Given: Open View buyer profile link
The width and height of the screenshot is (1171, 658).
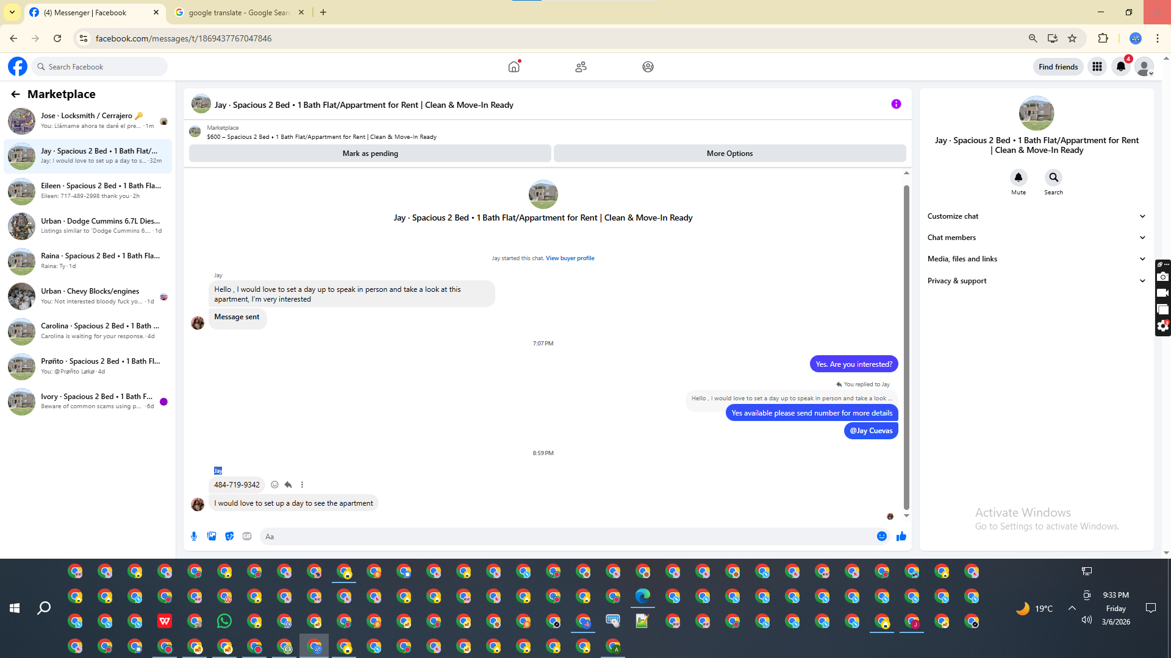Looking at the screenshot, I should pos(570,258).
